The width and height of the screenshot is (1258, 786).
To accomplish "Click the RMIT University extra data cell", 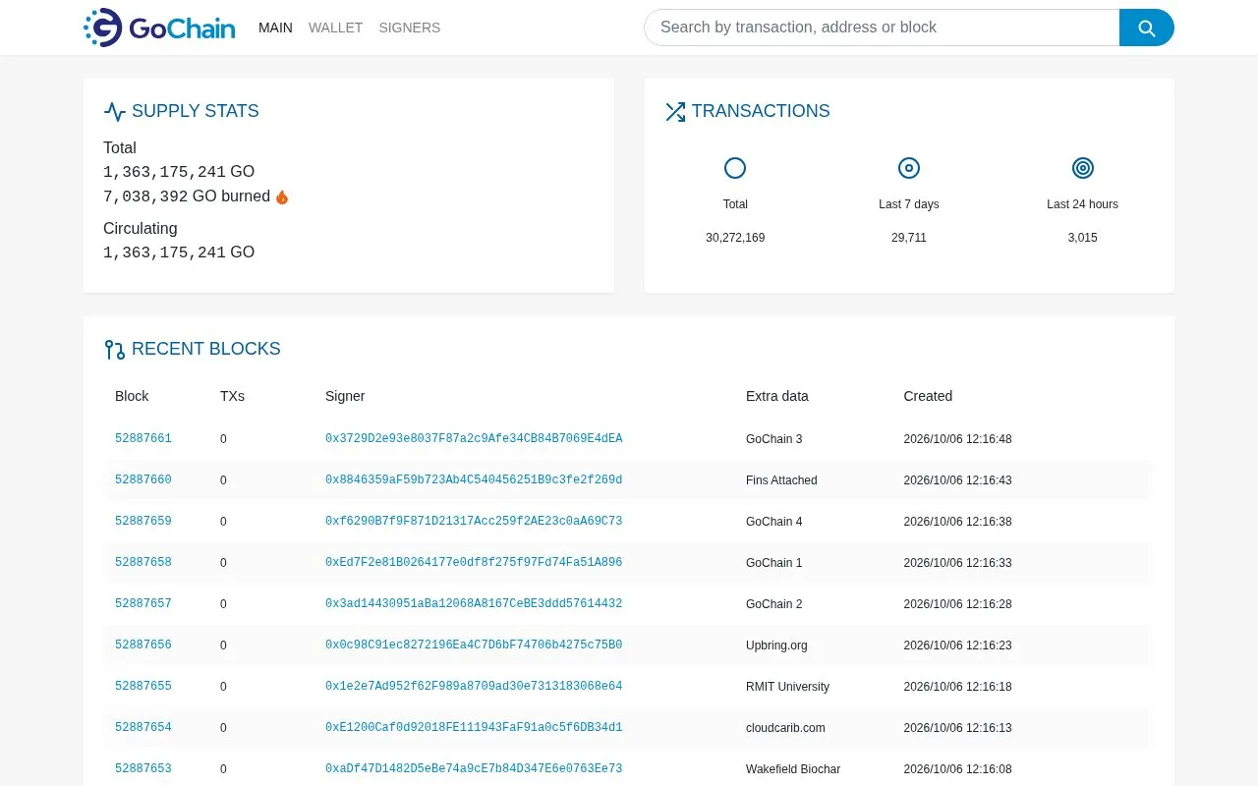I will [x=787, y=687].
